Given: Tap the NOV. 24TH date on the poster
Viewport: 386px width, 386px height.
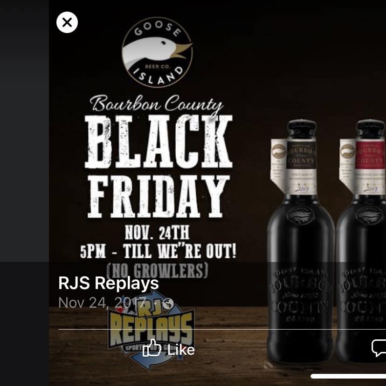Looking at the screenshot, I should (157, 232).
